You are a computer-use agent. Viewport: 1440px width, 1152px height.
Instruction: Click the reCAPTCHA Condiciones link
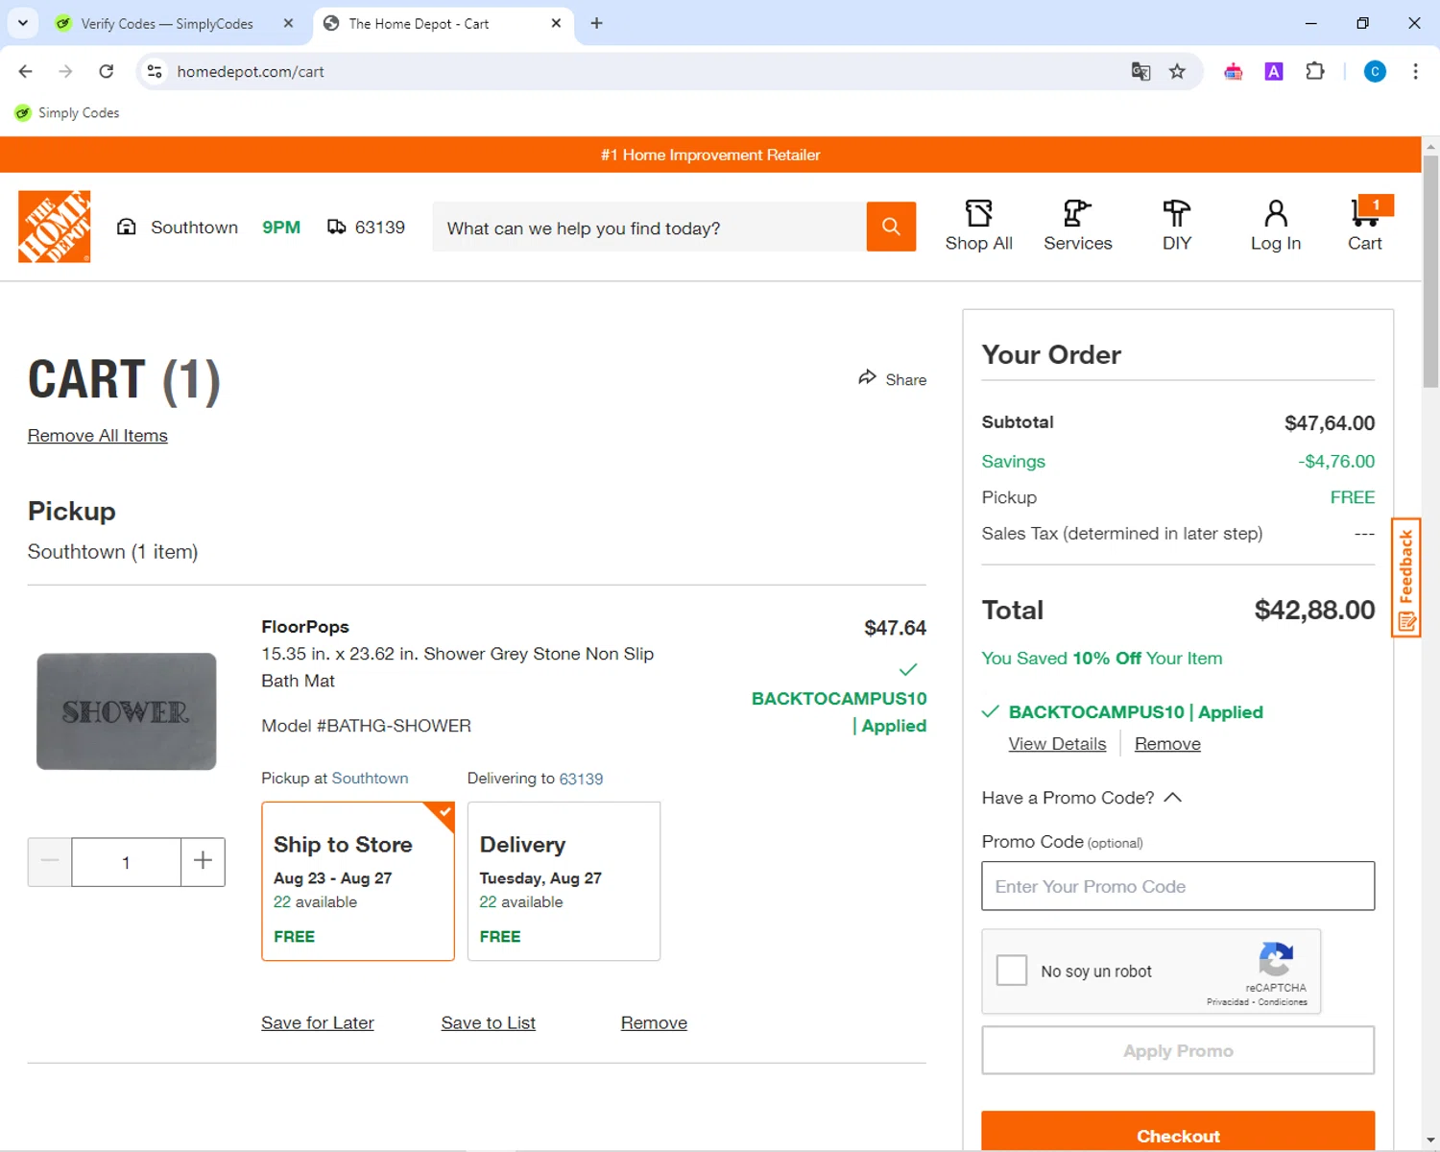coord(1283,1002)
